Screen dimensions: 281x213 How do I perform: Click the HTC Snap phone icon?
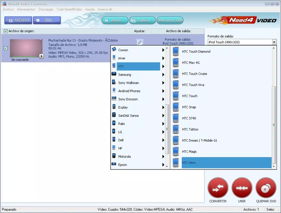pyautogui.click(x=176, y=107)
